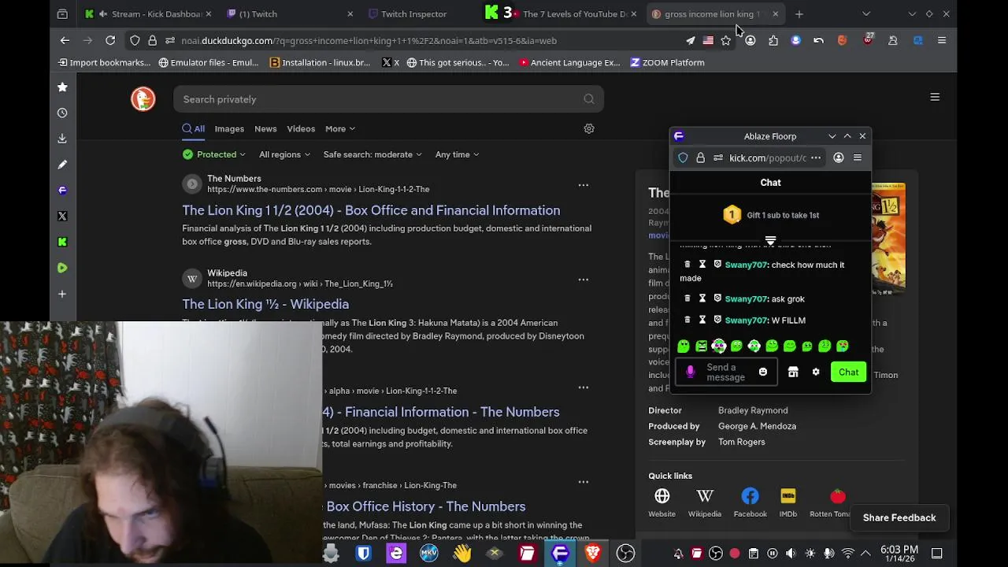Add new sidebar panel with plus icon
1008x567 pixels.
coord(62,294)
